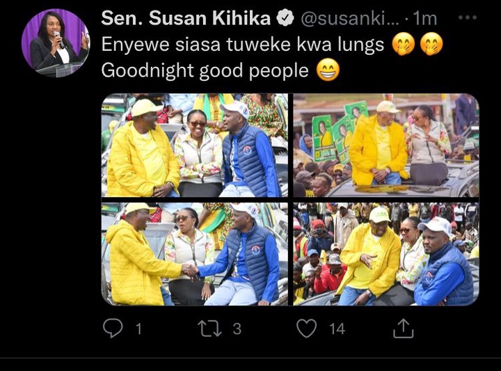Viewport: 501px width, 371px height.
Task: Open the 1m timestamp link
Action: point(424,18)
